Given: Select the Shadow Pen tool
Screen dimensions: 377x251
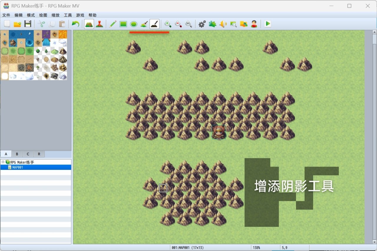Looking at the screenshot, I should coord(155,24).
